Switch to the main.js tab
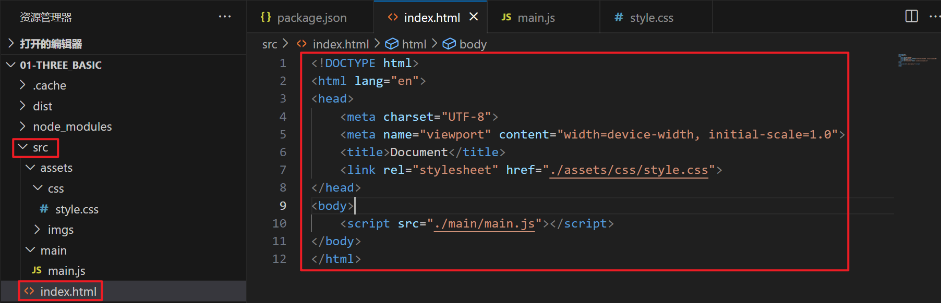The image size is (941, 303). point(536,18)
